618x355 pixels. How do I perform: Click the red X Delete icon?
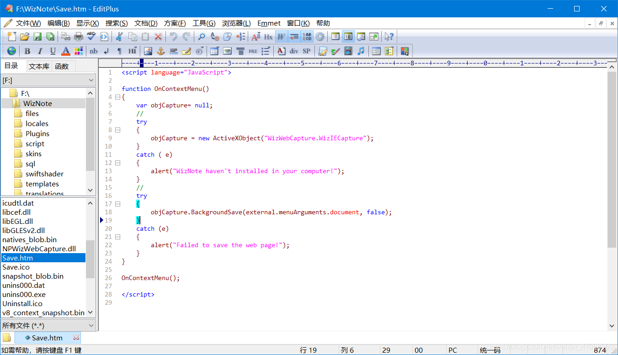coord(158,37)
